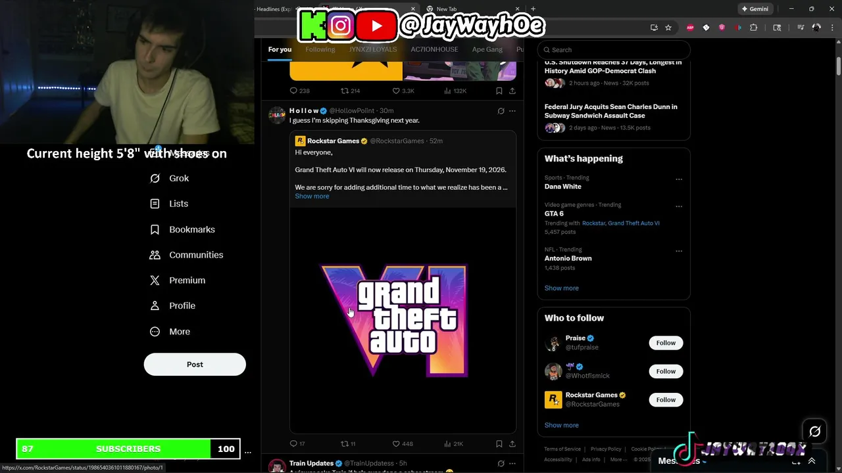Open the Accessibility footer link

point(558,460)
